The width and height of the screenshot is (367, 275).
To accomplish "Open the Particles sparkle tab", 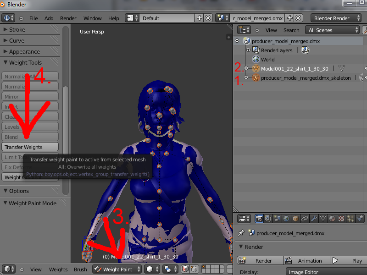I will click(350, 219).
